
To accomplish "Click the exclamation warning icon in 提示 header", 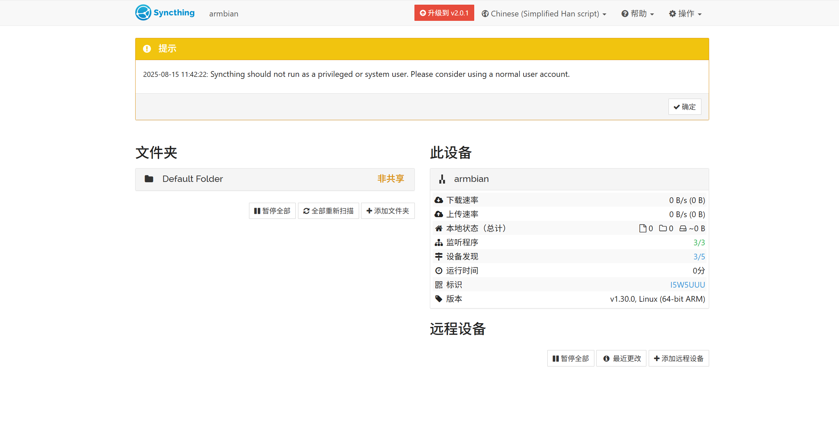I will 147,49.
